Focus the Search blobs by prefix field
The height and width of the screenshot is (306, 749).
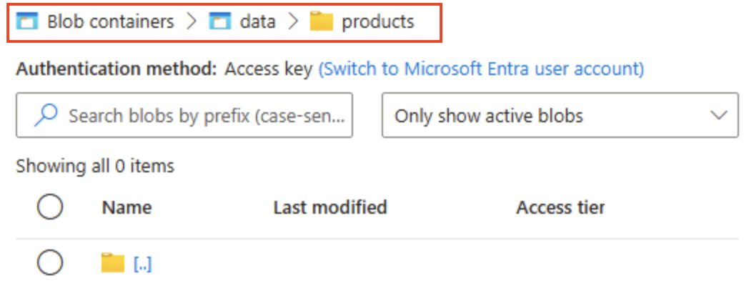[206, 115]
